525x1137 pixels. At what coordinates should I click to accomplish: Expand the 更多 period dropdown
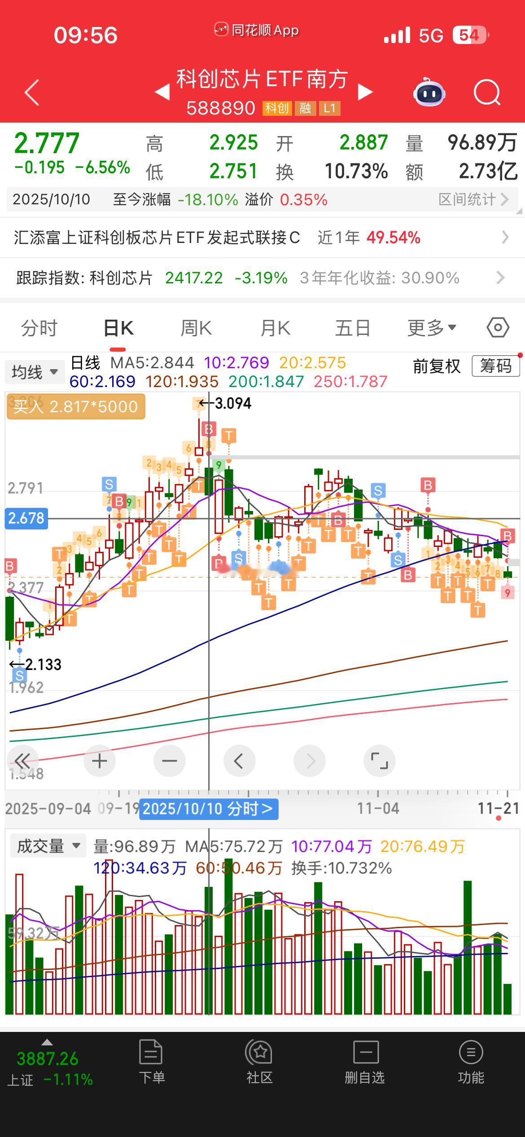[432, 328]
